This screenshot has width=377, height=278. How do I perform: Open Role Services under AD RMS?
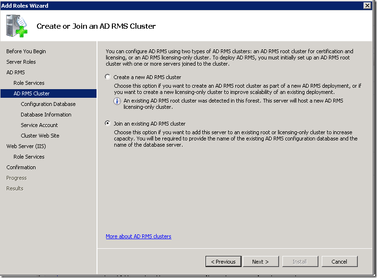point(29,83)
